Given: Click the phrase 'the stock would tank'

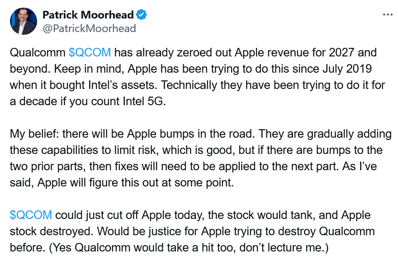Looking at the screenshot, I should pos(261,215).
